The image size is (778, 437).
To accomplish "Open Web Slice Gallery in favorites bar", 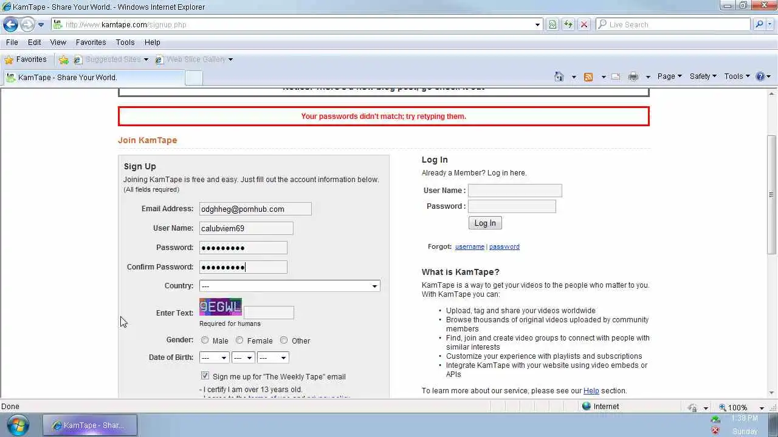I will tap(194, 59).
